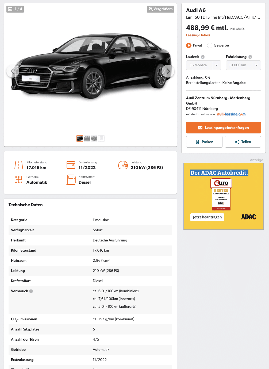Show the previous car image arrow
The image size is (269, 369).
click(x=13, y=71)
